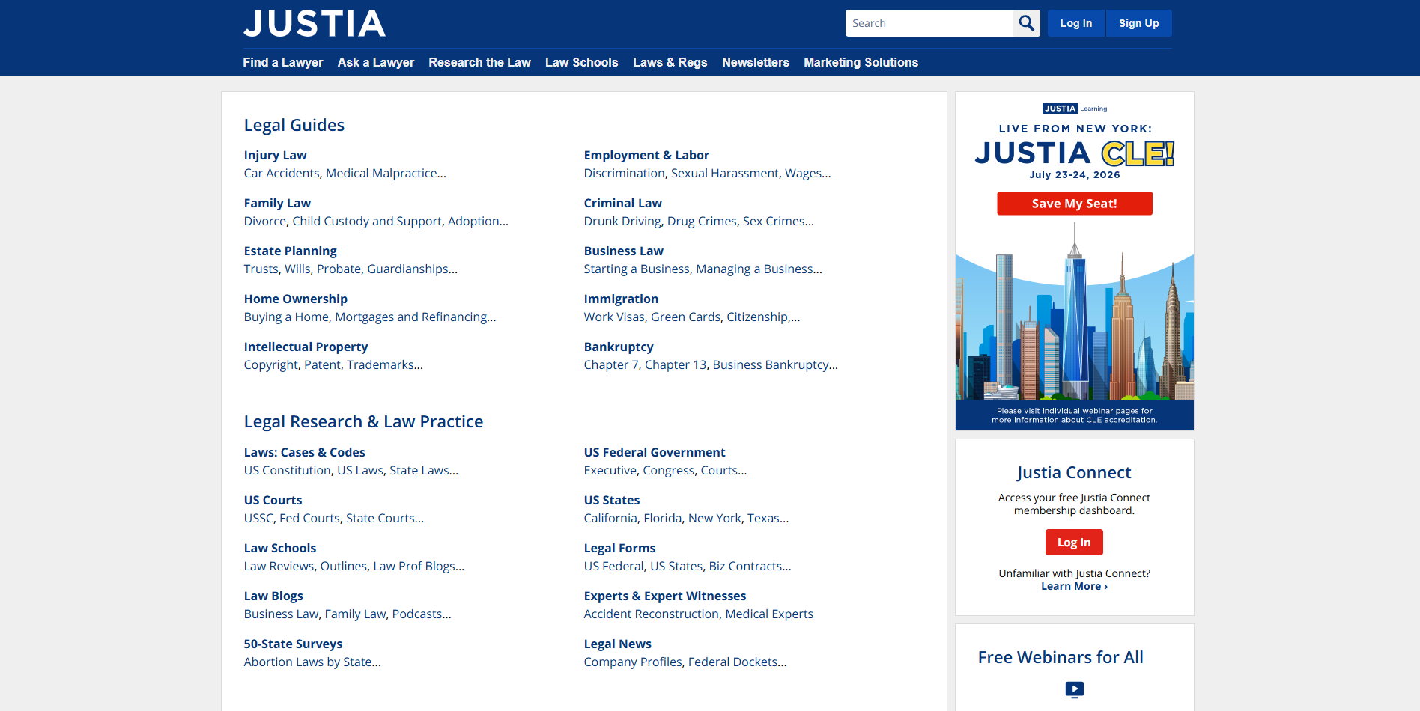The image size is (1420, 711).
Task: Open Medical Malpractice link
Action: point(382,173)
